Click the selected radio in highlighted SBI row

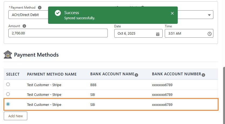(8, 104)
